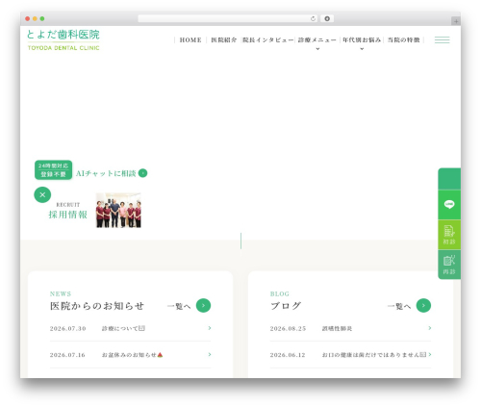Viewport: 481px width, 407px height.
Task: Open the 2026.06.12 blog entry arrow
Action: 429,354
